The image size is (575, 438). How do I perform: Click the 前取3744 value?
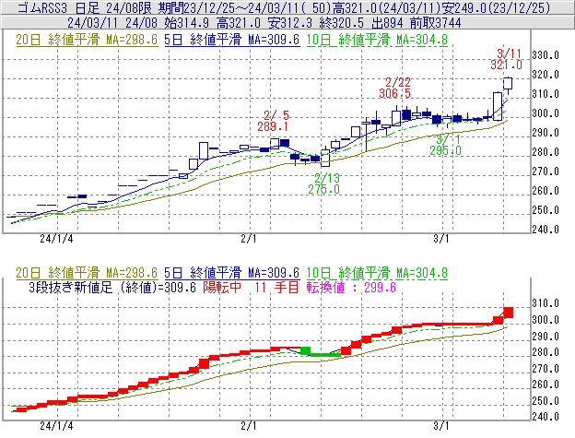pyautogui.click(x=435, y=23)
